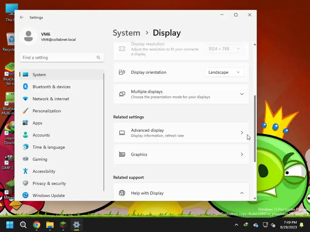Click the scroll down arrow of the display pane
Screen dimensions: 310x232
pos(255,198)
